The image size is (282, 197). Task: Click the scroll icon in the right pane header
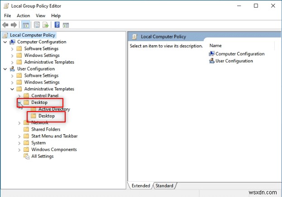tap(134, 37)
